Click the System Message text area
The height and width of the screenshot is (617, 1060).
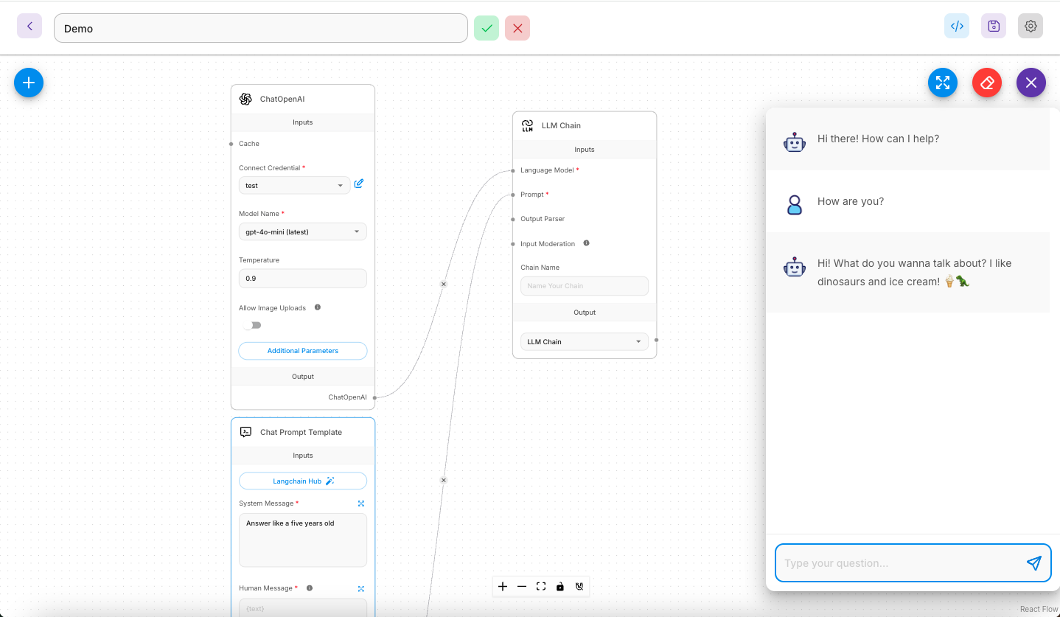[x=303, y=540]
